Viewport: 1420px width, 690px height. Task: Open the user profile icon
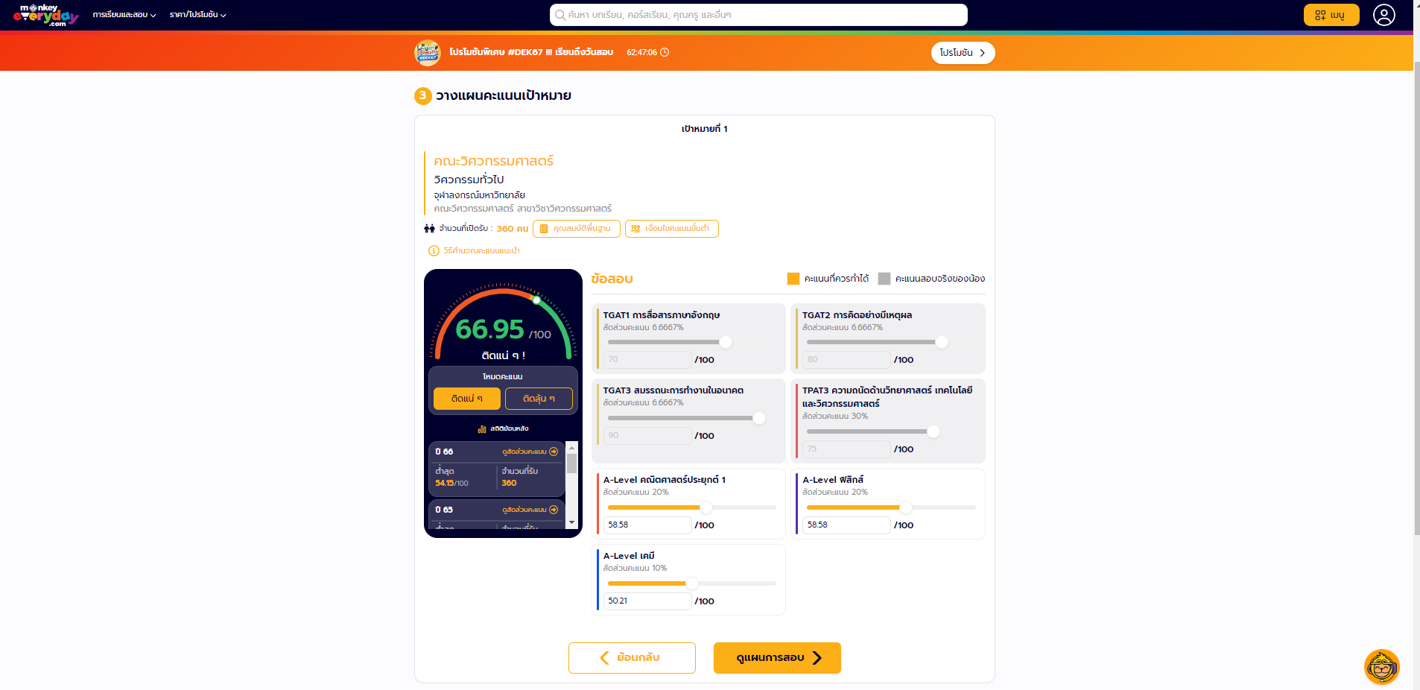coord(1383,15)
